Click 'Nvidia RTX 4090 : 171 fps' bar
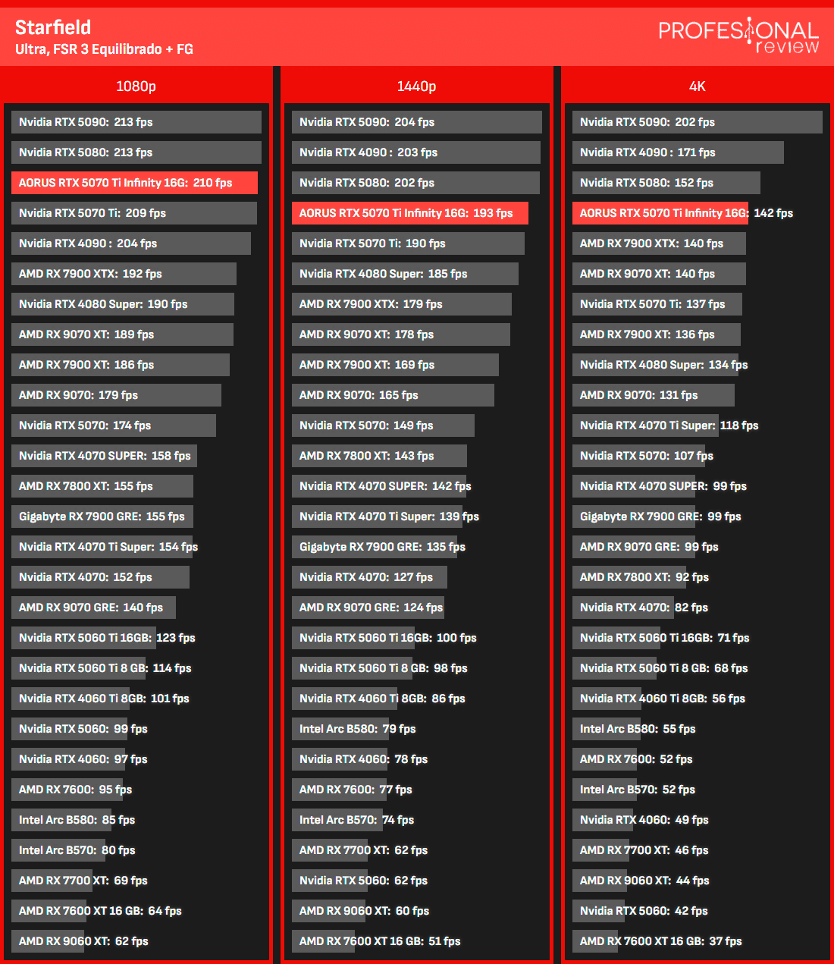834x964 pixels. click(x=678, y=152)
